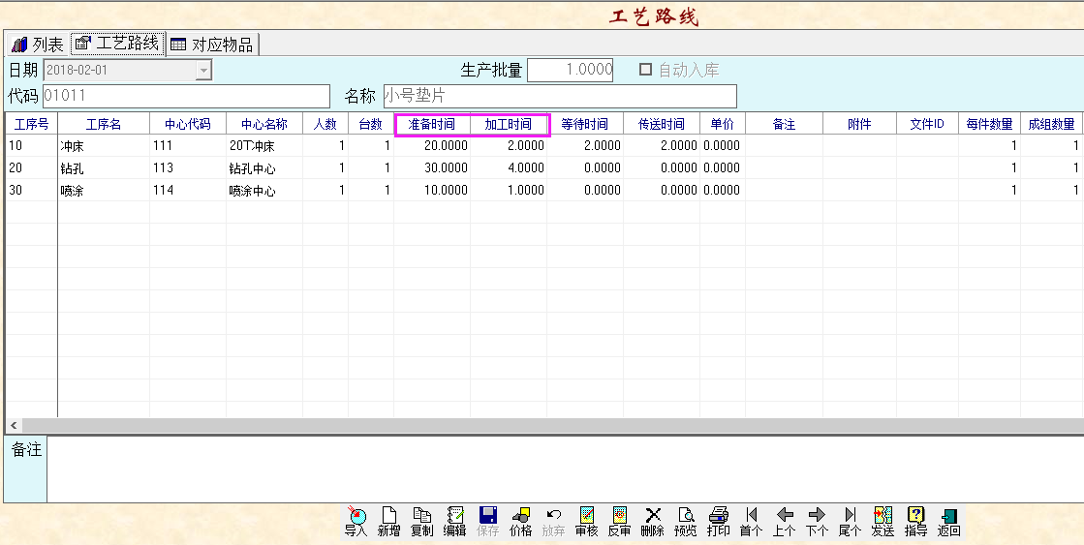
Task: Click the 中心代码 column header
Action: [x=188, y=124]
